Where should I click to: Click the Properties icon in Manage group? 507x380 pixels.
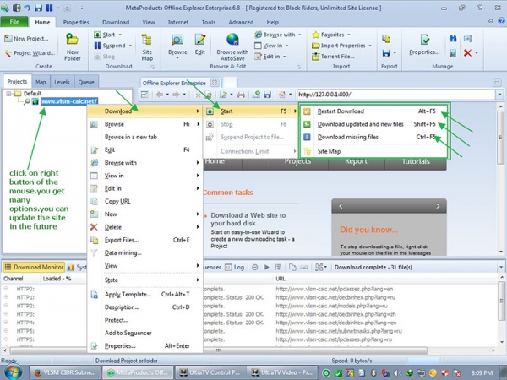pos(423,44)
